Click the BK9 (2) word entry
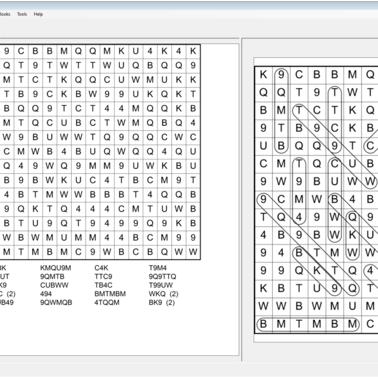Image resolution: width=378 pixels, height=378 pixels. click(x=161, y=302)
